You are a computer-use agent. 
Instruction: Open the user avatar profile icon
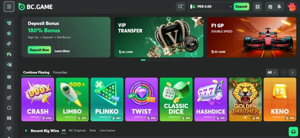coord(292,7)
